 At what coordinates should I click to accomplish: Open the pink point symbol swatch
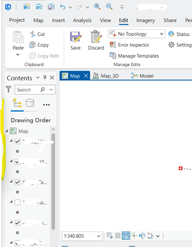(x=17, y=212)
